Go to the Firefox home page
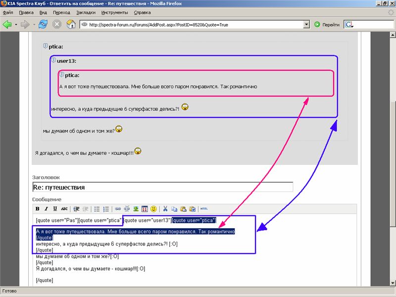Image resolution: width=396 pixels, height=297 pixels. click(71, 24)
